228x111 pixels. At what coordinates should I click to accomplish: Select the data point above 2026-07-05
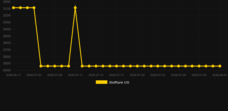pyautogui.click(x=34, y=8)
